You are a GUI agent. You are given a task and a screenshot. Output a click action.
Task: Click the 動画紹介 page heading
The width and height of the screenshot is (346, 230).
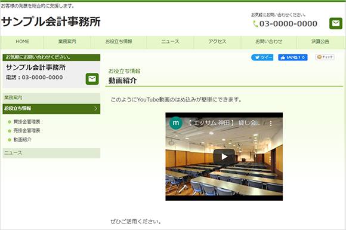click(x=122, y=81)
